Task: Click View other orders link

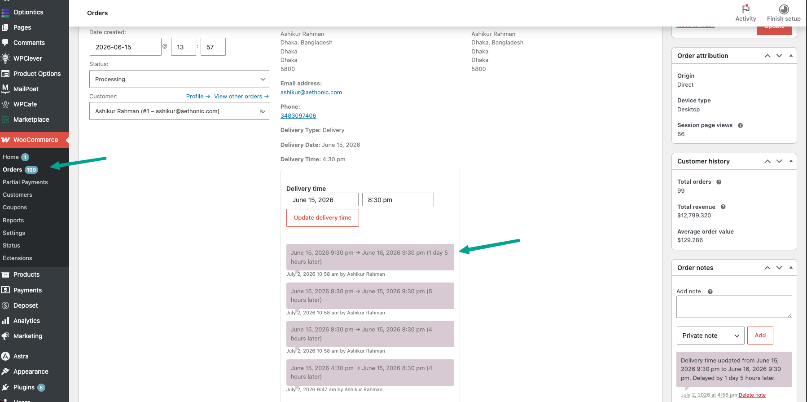Action: 241,96
